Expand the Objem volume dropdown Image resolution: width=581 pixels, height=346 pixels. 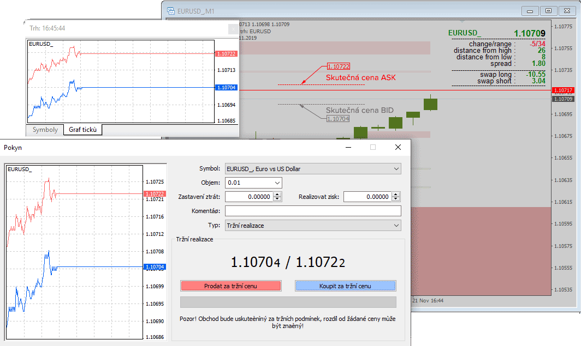click(277, 183)
